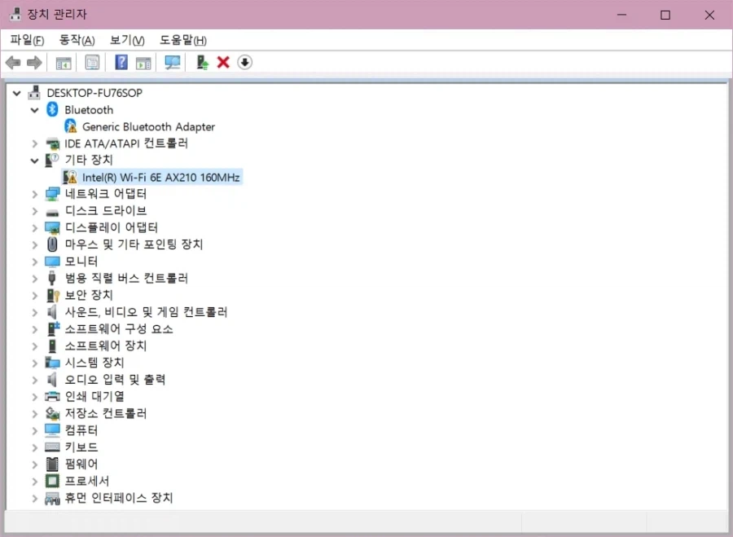Select the Update driver toolbar icon
733x537 pixels.
[200, 62]
